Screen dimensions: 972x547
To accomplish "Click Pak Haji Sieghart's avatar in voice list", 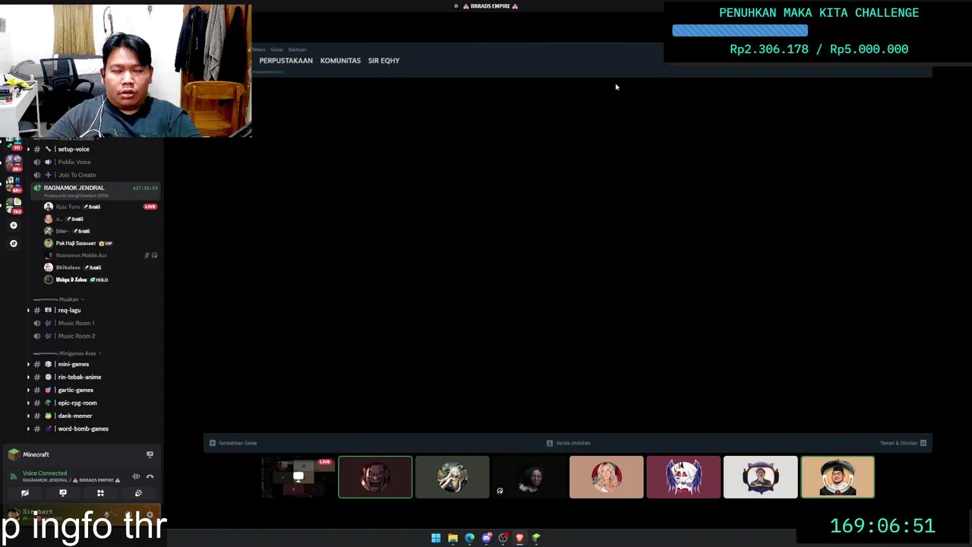I will [x=49, y=243].
